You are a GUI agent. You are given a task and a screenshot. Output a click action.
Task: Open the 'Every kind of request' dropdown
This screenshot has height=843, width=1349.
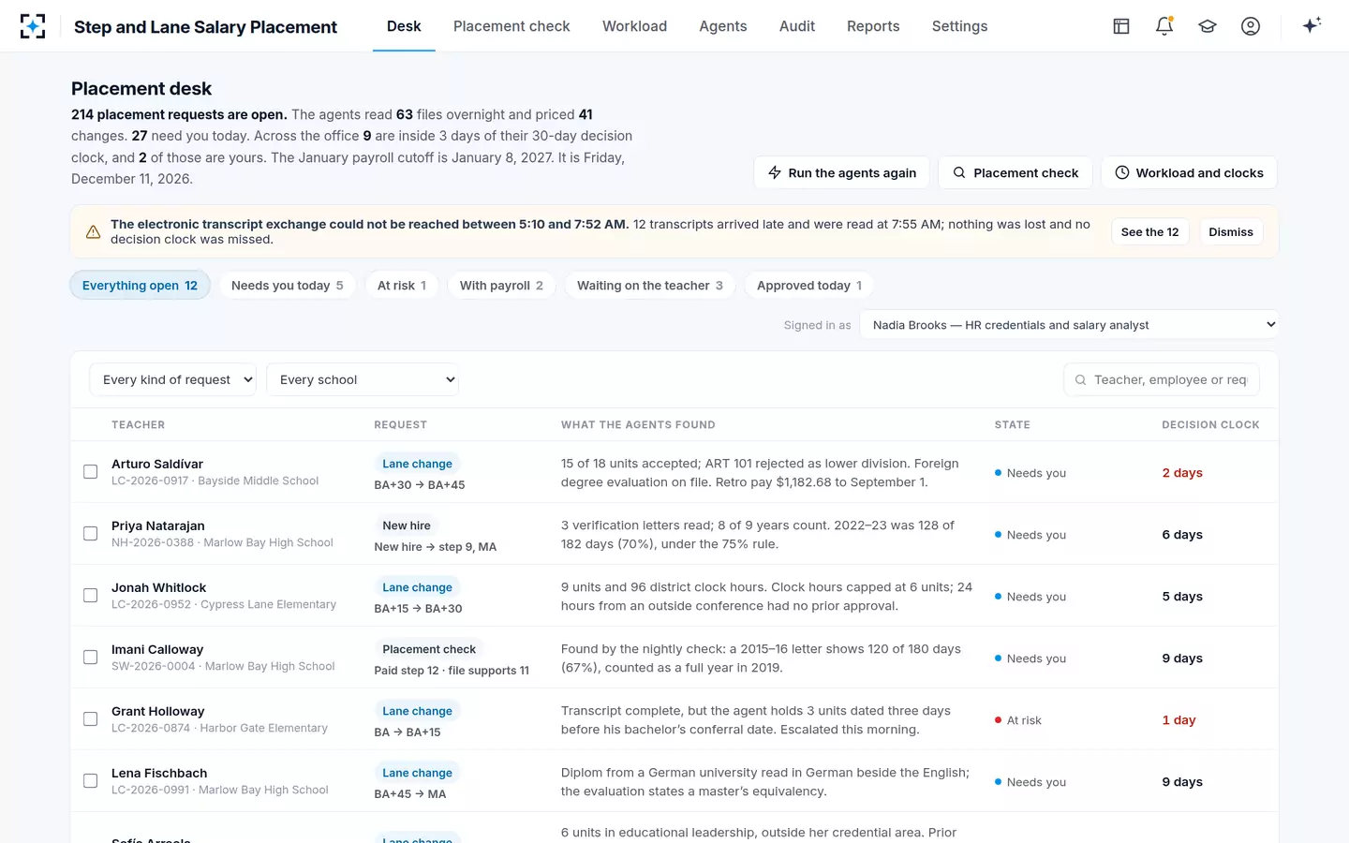(172, 379)
